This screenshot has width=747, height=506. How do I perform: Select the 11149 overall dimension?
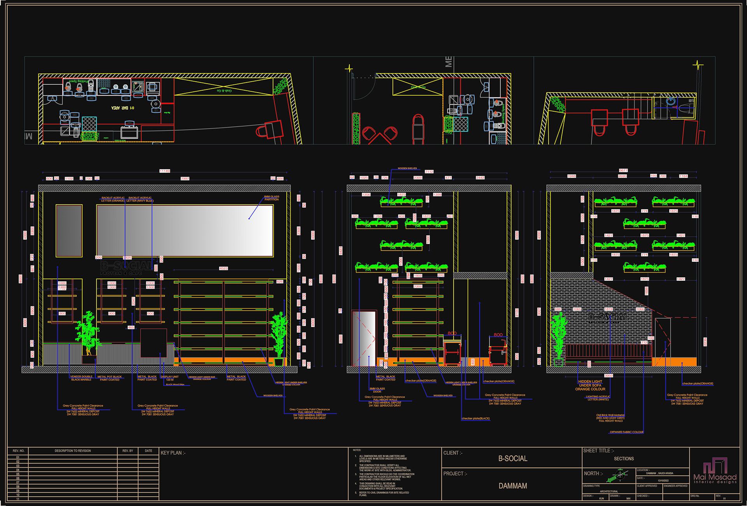coord(165,171)
